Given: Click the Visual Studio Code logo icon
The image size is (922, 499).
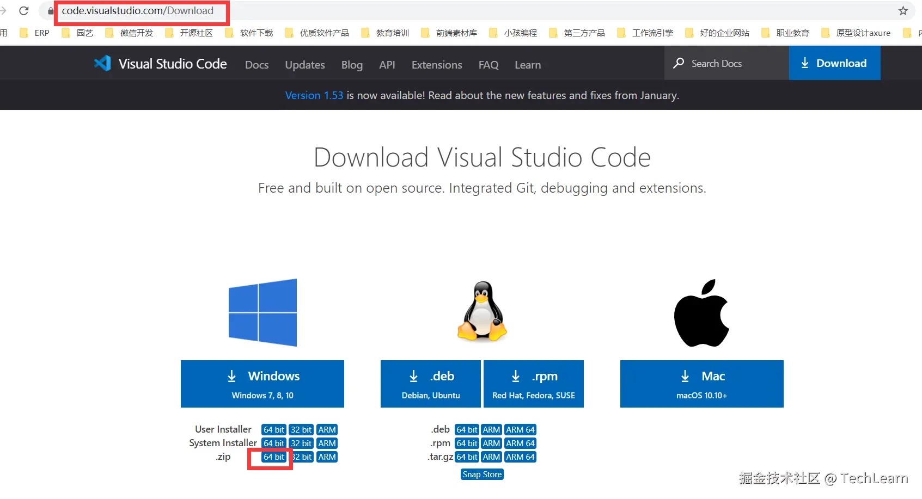Looking at the screenshot, I should pyautogui.click(x=102, y=64).
